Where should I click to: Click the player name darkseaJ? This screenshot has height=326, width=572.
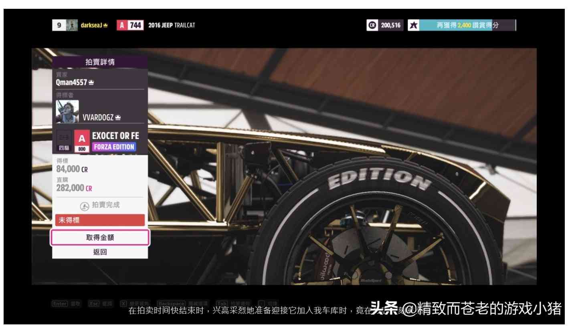point(91,25)
